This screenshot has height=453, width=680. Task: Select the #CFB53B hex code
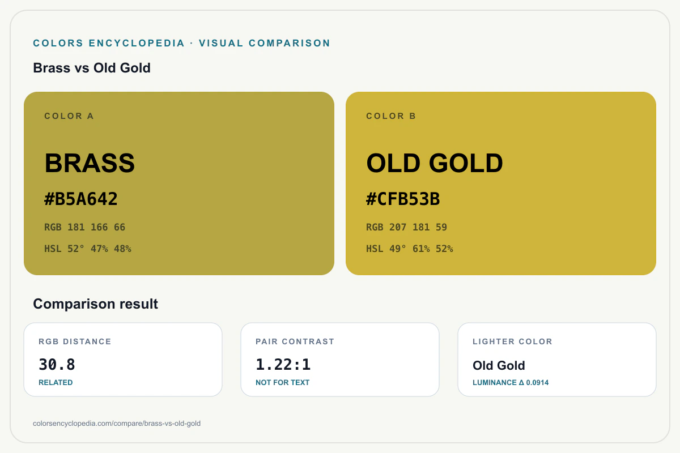[403, 199]
